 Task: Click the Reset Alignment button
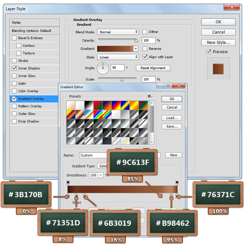pyautogui.click(x=153, y=68)
